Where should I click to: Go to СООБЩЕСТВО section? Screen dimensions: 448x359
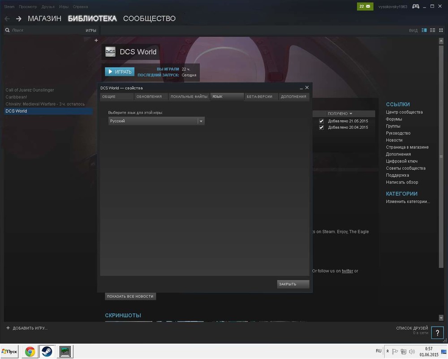pos(149,18)
